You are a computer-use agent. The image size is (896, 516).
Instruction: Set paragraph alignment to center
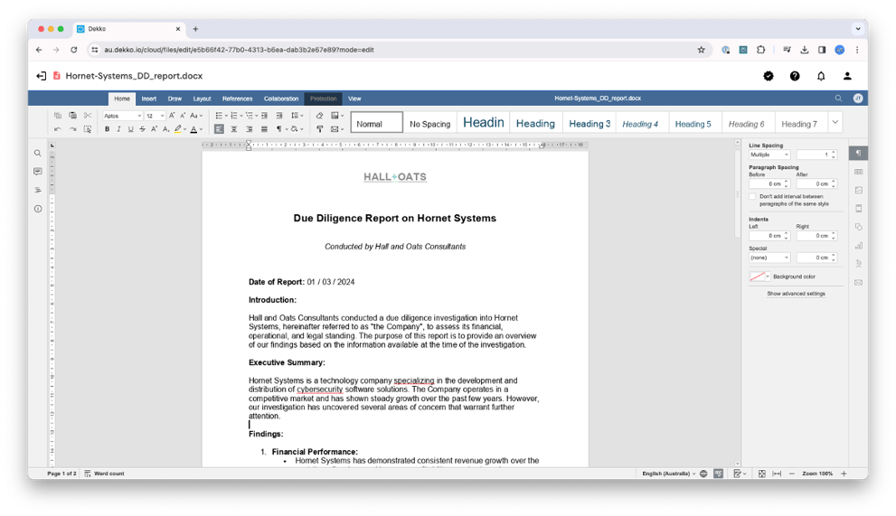tap(233, 129)
